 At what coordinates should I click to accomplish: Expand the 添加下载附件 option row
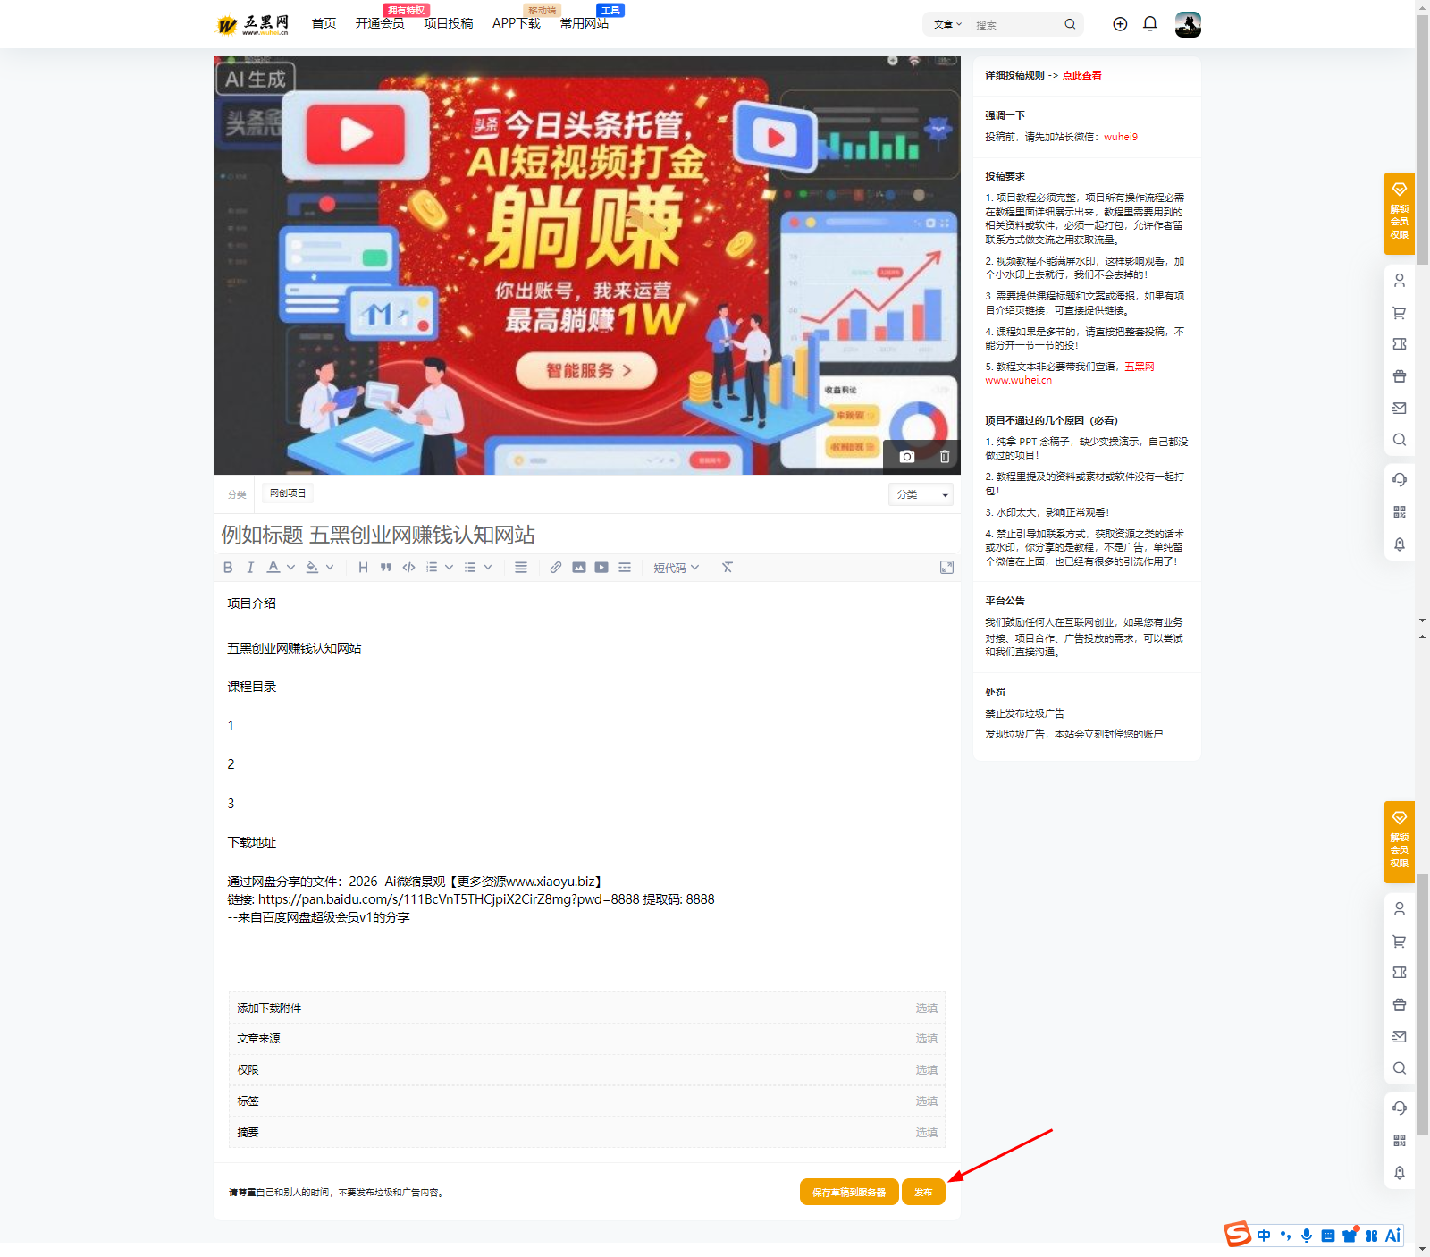(x=587, y=1008)
